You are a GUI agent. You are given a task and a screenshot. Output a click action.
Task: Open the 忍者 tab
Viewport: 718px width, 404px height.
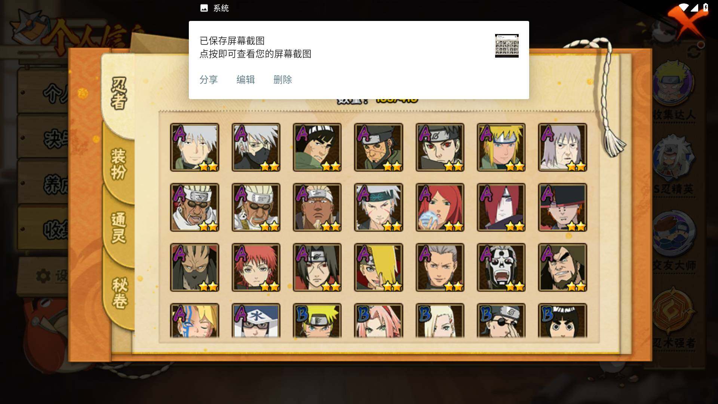pyautogui.click(x=119, y=94)
